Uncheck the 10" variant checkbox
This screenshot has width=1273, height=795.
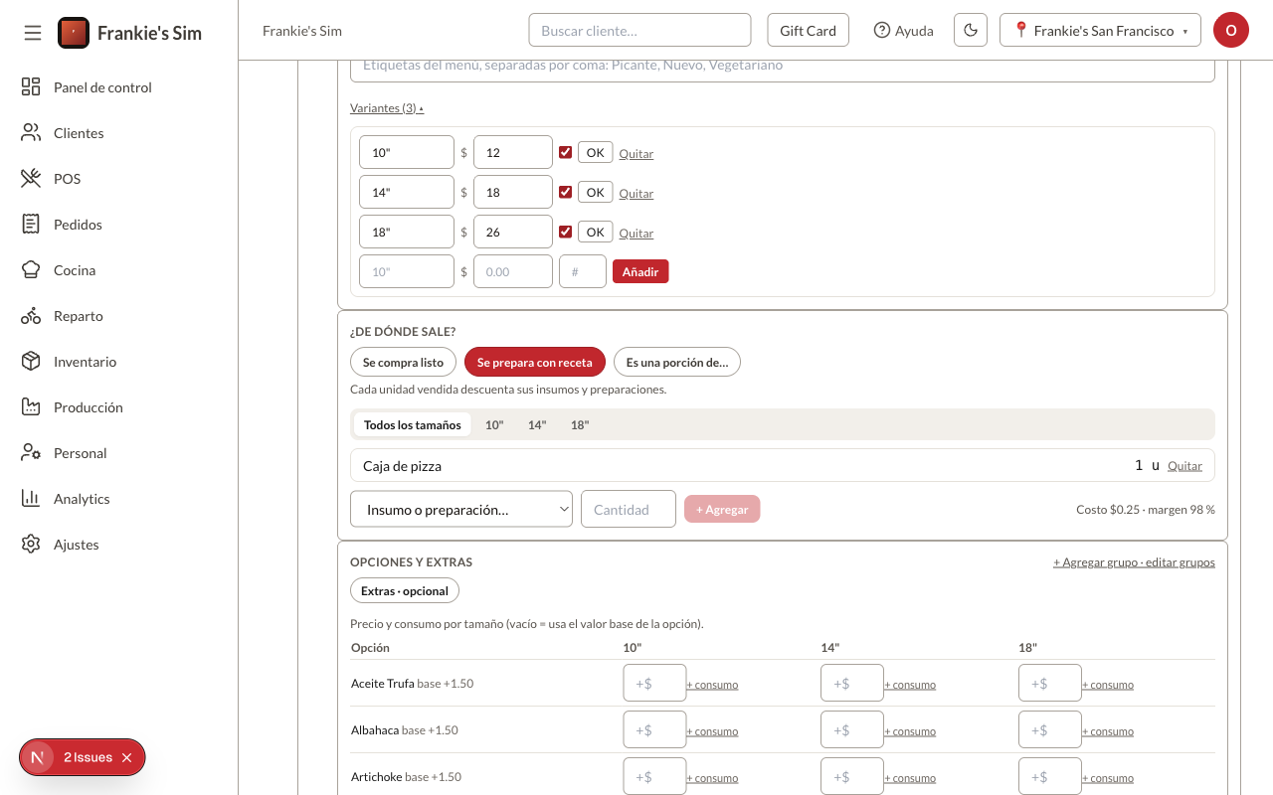coord(566,152)
